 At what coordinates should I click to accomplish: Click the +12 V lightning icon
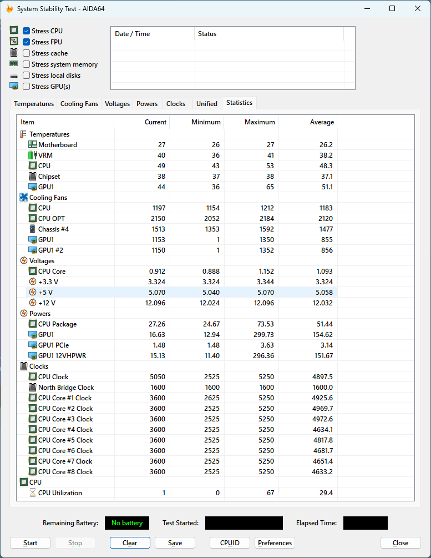point(33,303)
